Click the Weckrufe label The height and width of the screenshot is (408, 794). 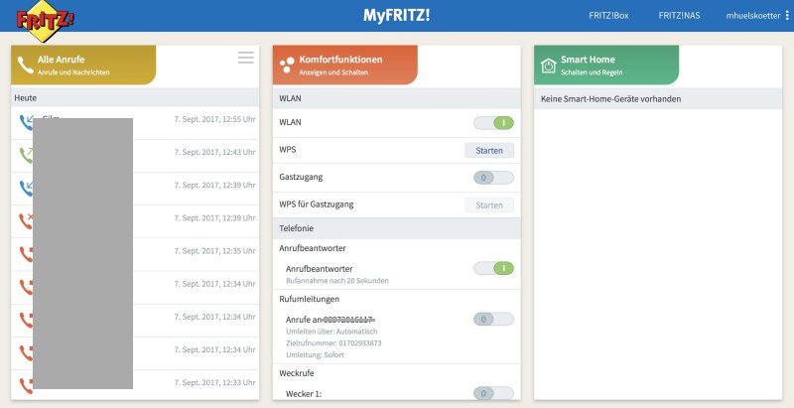[x=297, y=373]
